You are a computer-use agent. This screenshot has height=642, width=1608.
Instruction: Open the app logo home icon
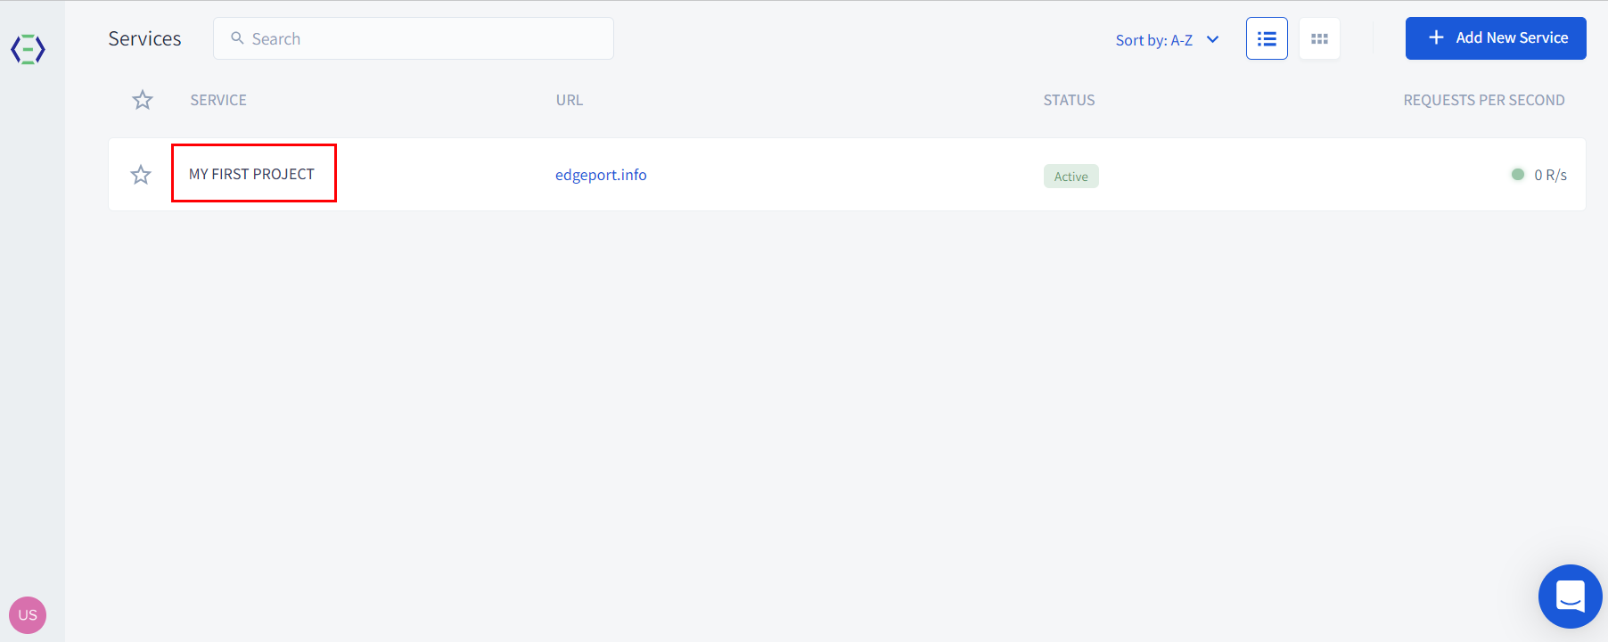(28, 49)
